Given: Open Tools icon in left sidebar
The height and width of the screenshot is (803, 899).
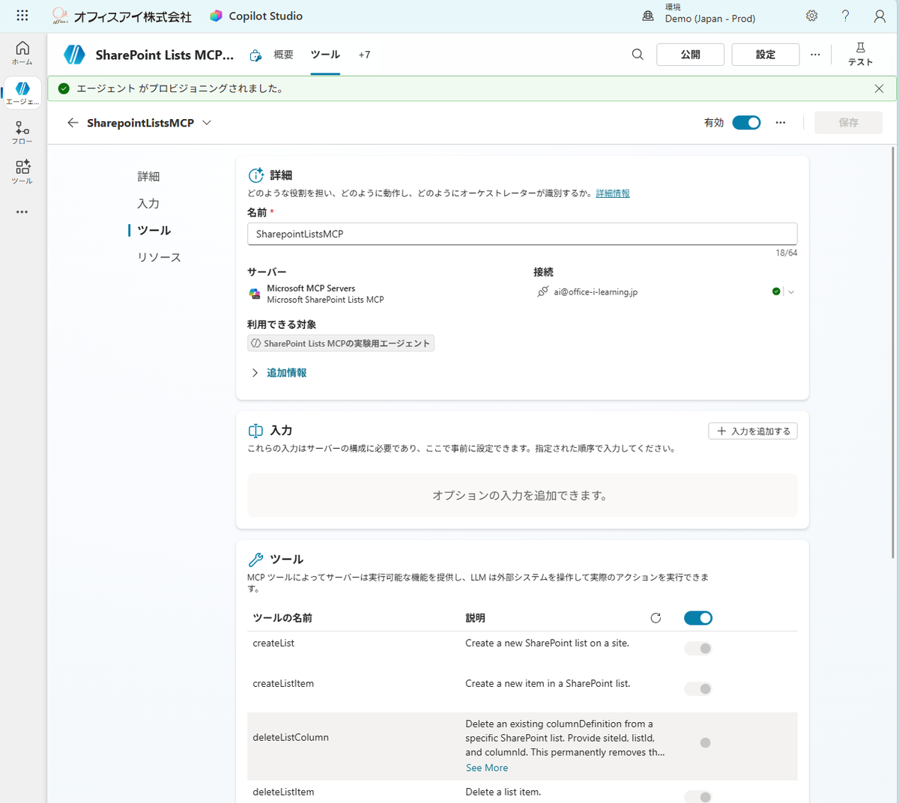Looking at the screenshot, I should pyautogui.click(x=22, y=171).
